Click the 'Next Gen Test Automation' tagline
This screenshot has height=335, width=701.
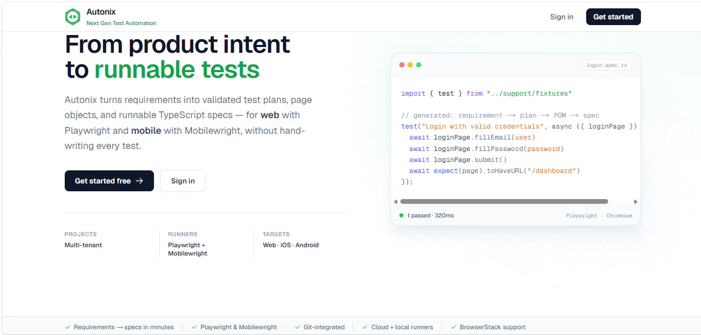pyautogui.click(x=122, y=23)
